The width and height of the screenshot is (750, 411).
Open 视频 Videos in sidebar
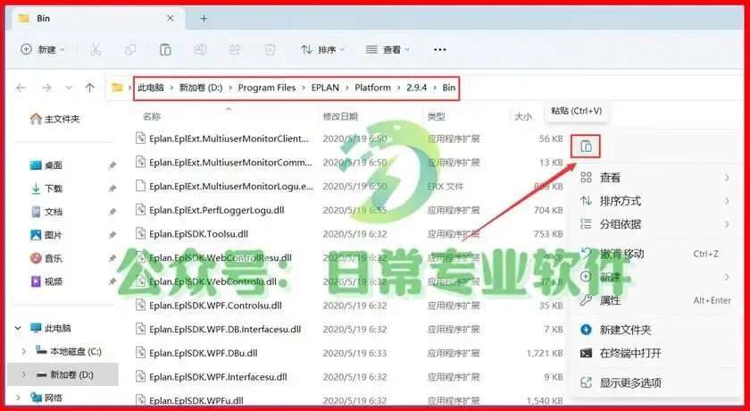click(x=46, y=281)
